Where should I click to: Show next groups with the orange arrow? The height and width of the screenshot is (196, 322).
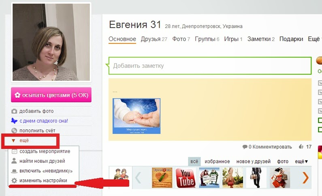click(x=305, y=177)
